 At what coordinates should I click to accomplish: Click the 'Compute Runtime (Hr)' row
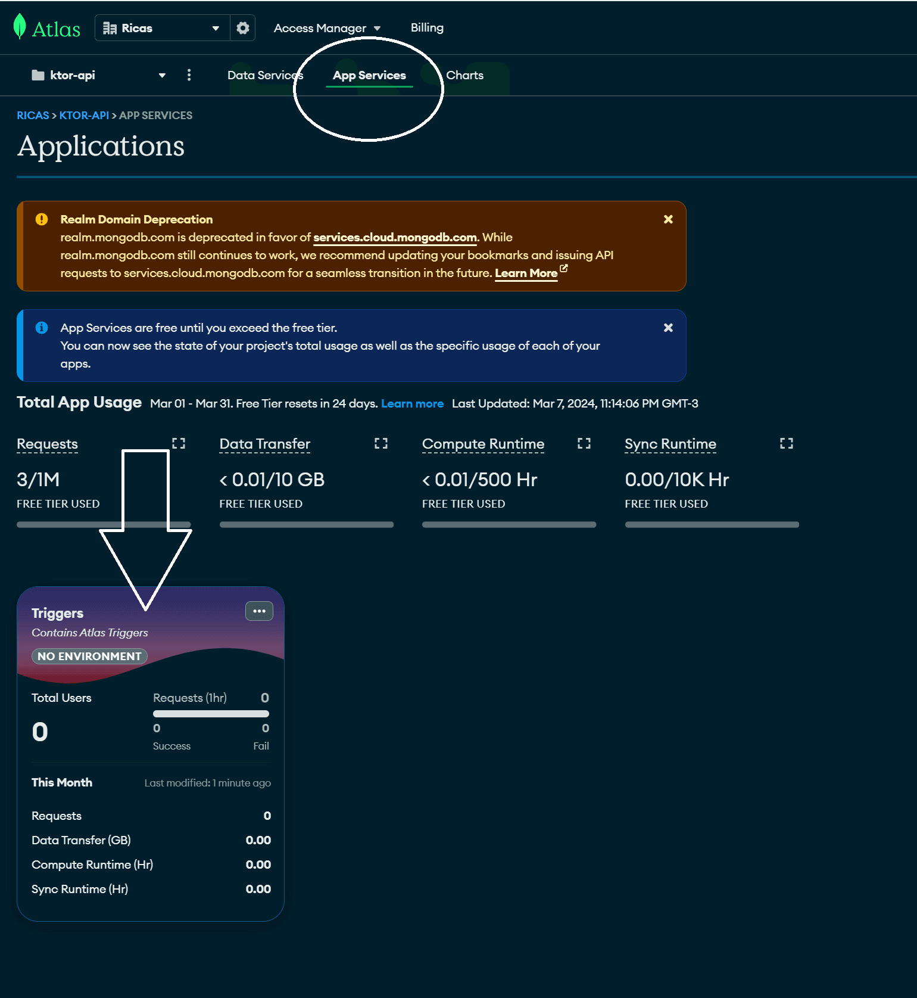pos(151,865)
